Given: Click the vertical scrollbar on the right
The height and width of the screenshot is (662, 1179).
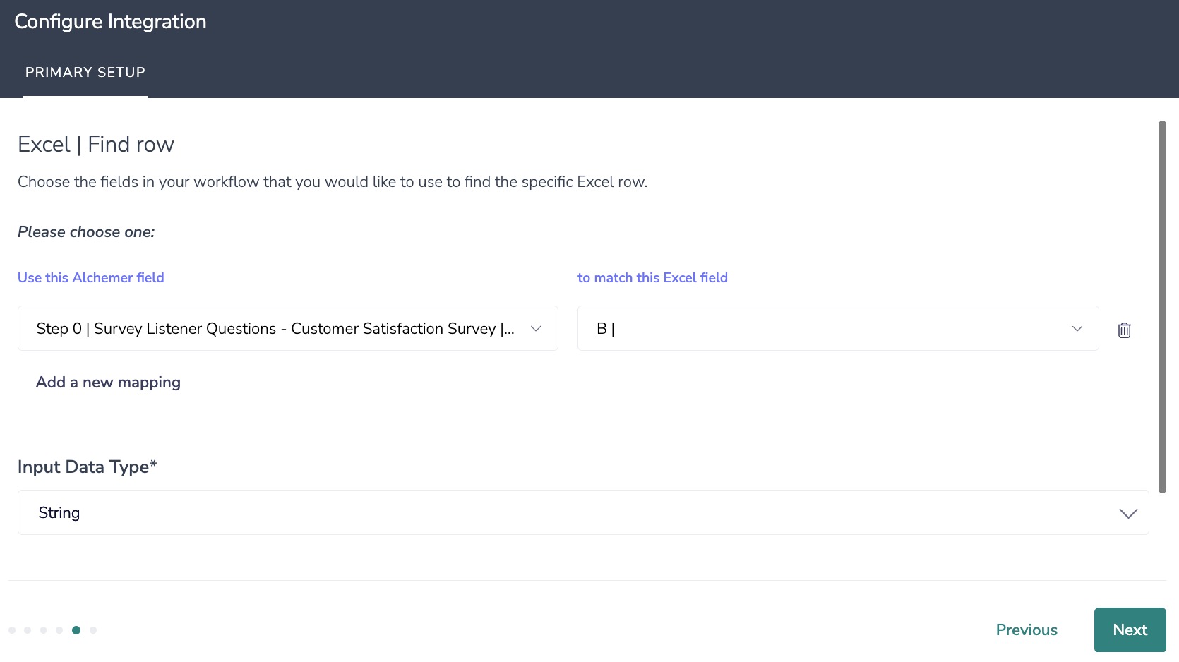Looking at the screenshot, I should [x=1162, y=307].
